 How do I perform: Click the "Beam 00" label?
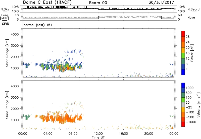click(x=98, y=3)
